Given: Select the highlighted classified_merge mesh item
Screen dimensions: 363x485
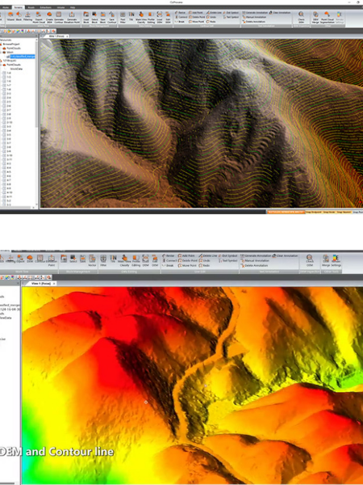Looking at the screenshot, I should point(23,57).
